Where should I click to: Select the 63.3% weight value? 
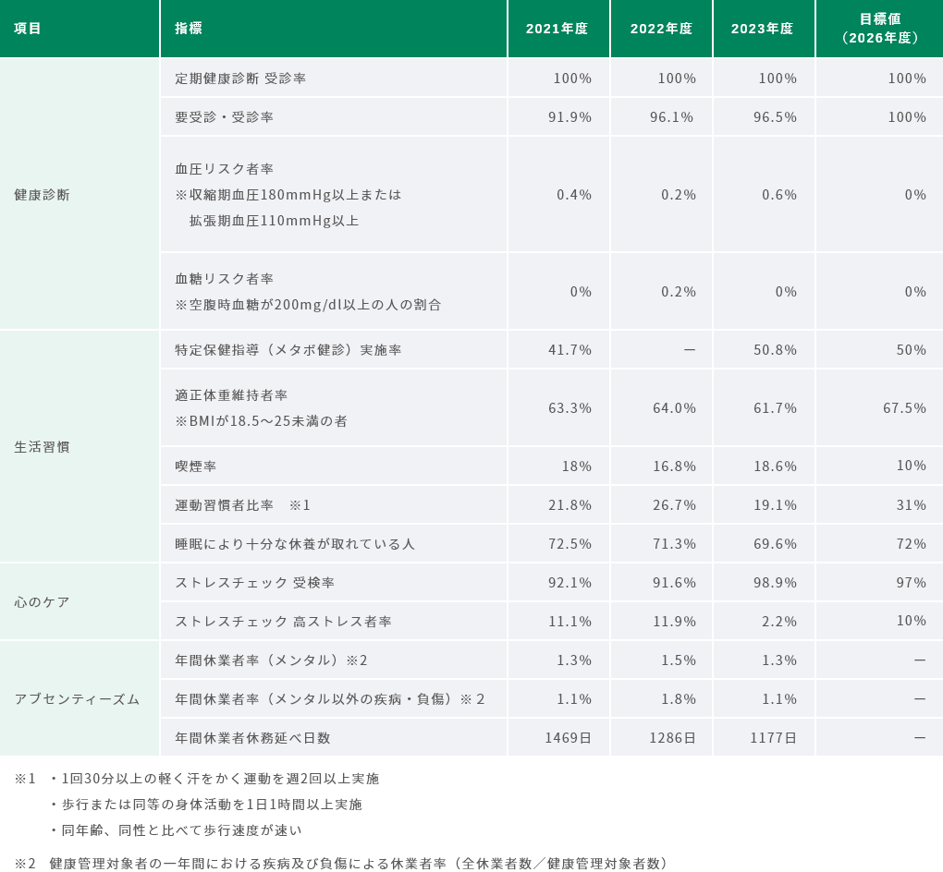569,408
